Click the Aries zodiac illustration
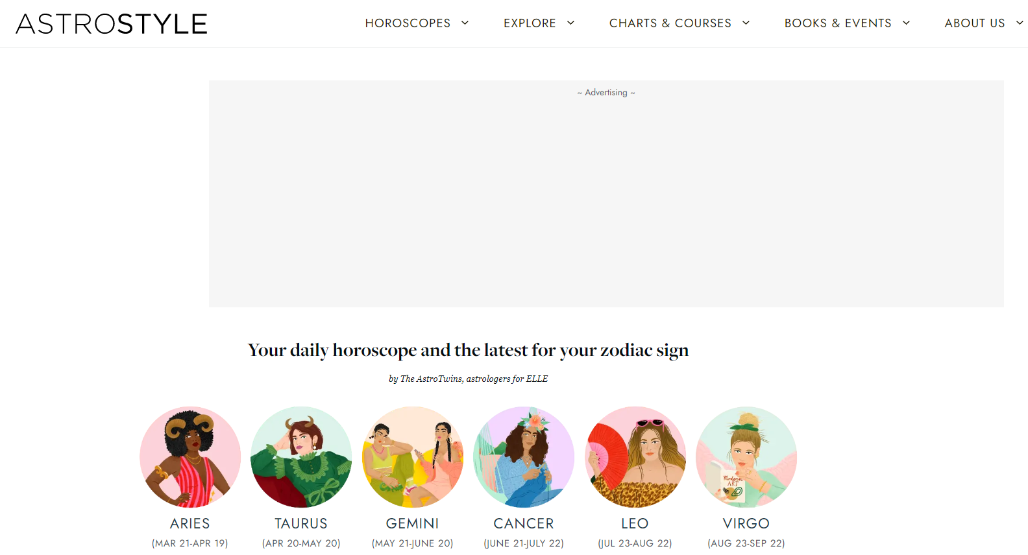1028x555 pixels. (190, 457)
